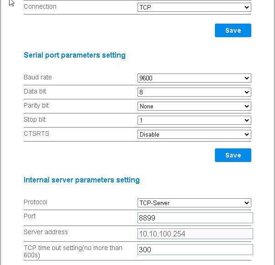Screen dimensions: 275x265
Task: Open the Connection dropdown set to TCP
Action: point(194,7)
